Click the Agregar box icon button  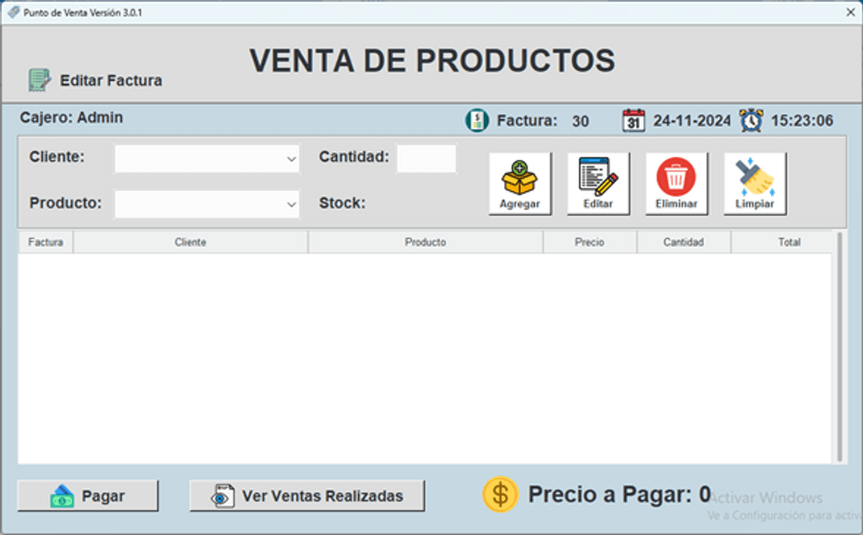[x=520, y=183]
